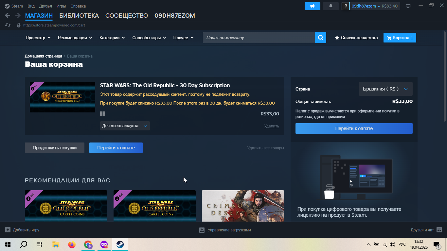447x251 pixels.
Task: Expand the Прочее dropdown
Action: (x=183, y=38)
